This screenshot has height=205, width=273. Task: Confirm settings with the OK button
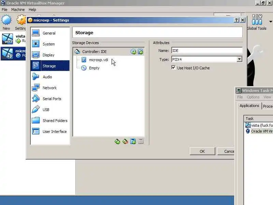(202, 151)
